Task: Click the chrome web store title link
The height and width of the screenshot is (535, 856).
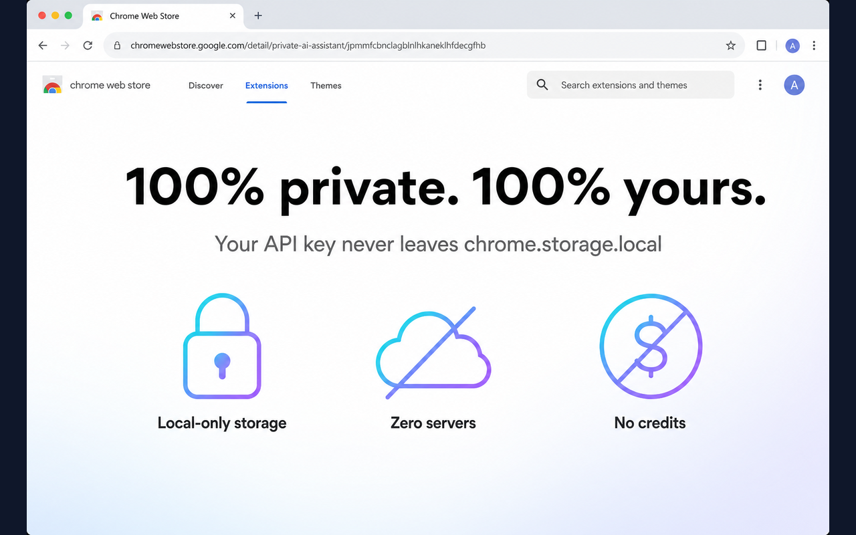Action: 110,85
